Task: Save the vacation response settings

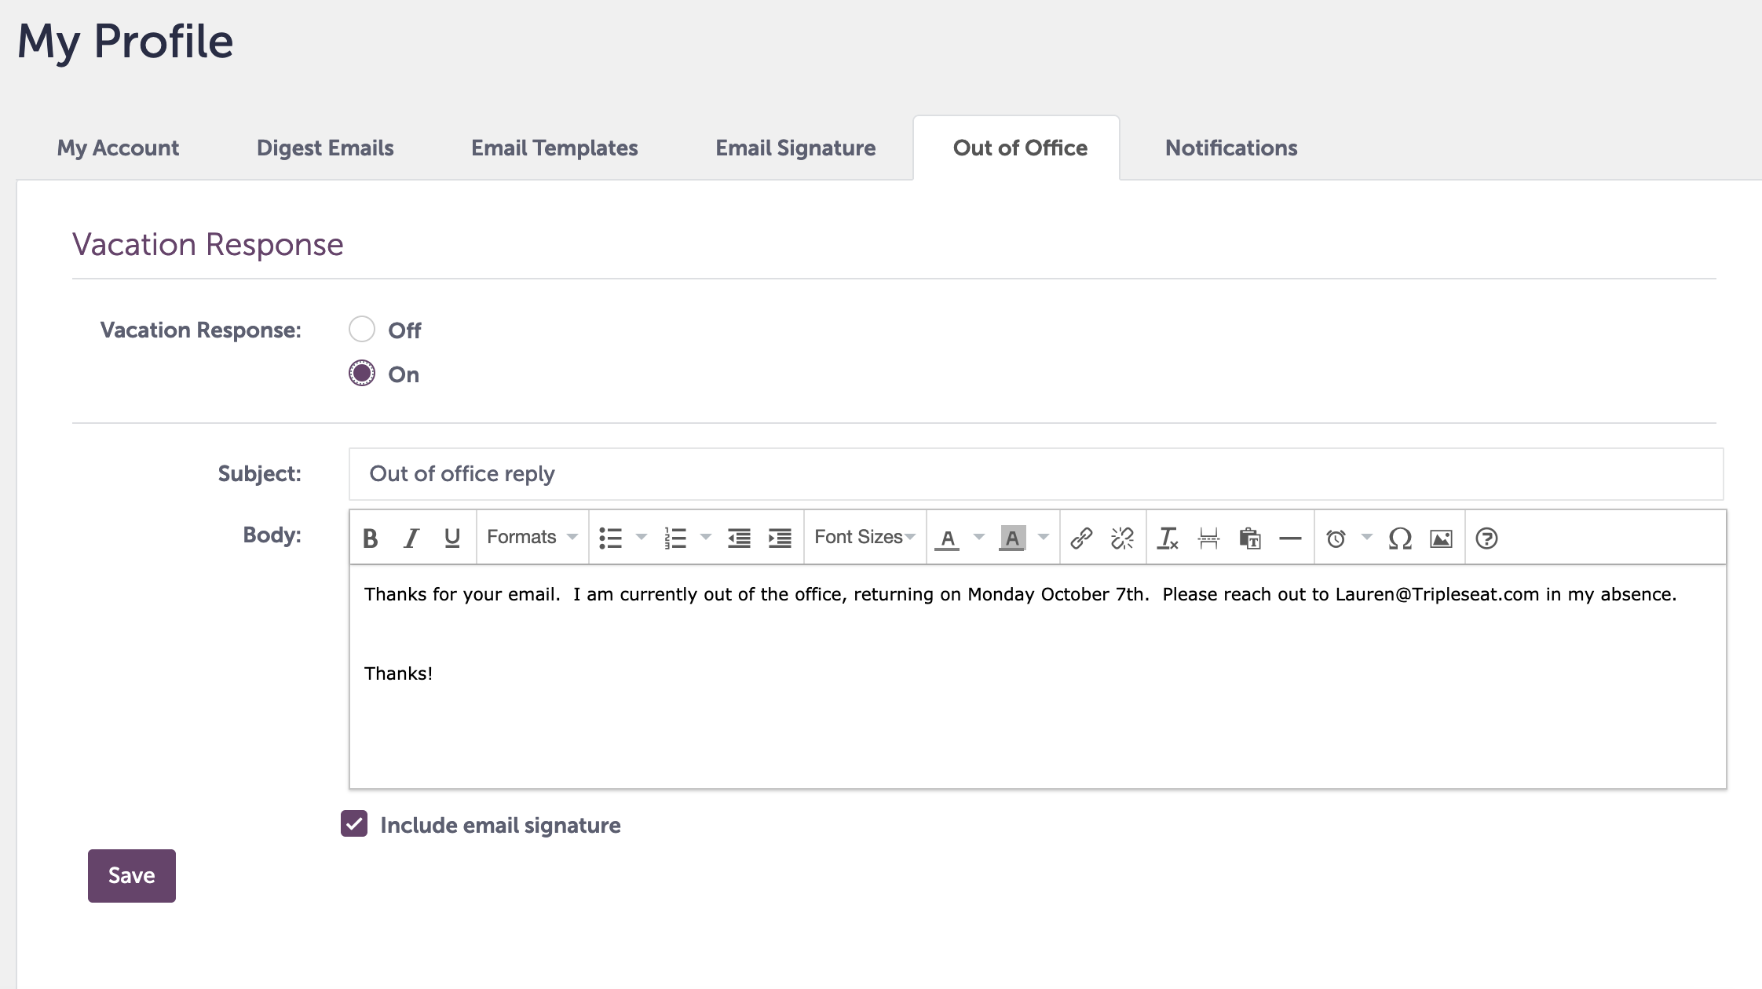Action: (132, 876)
